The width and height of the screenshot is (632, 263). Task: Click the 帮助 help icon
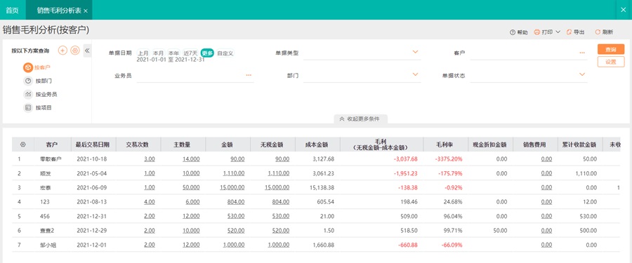[x=513, y=32]
